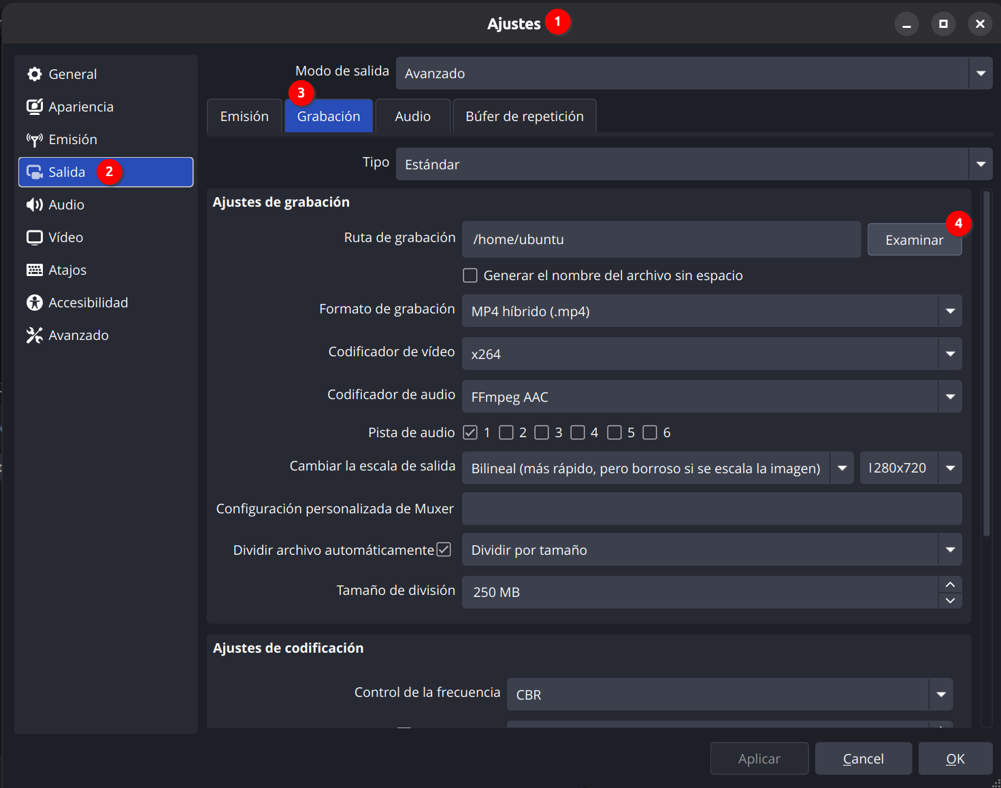The height and width of the screenshot is (788, 1001).
Task: Open the Tipo dropdown showing Estándar
Action: click(694, 164)
